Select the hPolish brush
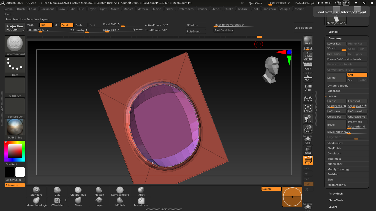Image resolution: width=376 pixels, height=211 pixels. pyautogui.click(x=120, y=202)
